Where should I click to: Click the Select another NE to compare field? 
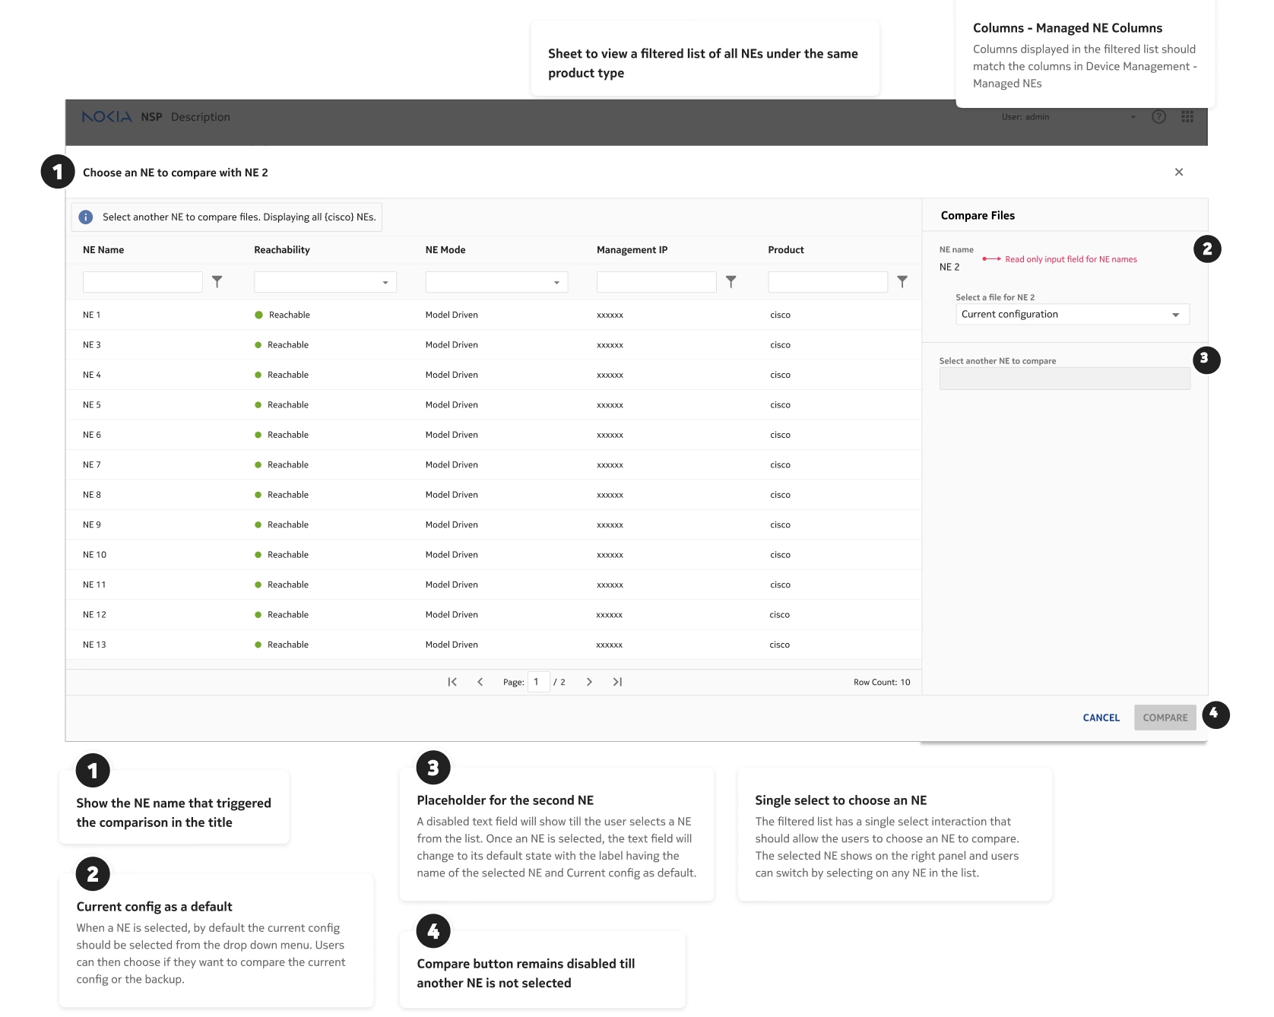pyautogui.click(x=1064, y=379)
